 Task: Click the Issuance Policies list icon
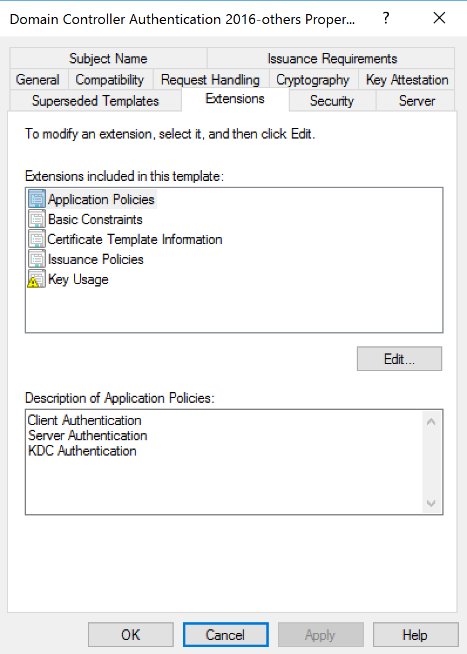coord(37,259)
